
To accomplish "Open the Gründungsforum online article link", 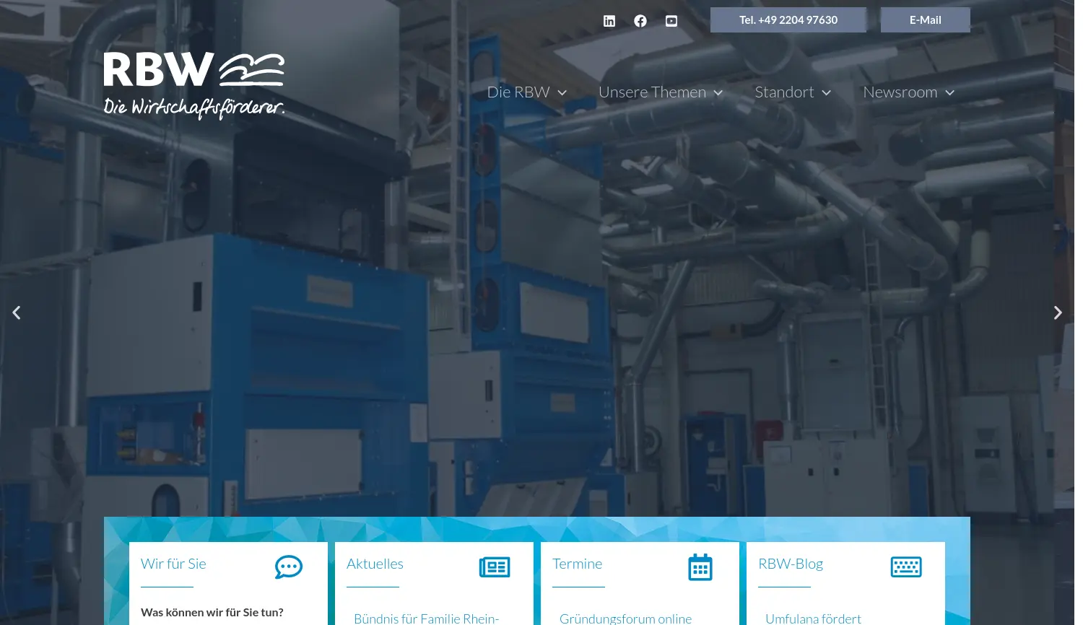I will [625, 618].
